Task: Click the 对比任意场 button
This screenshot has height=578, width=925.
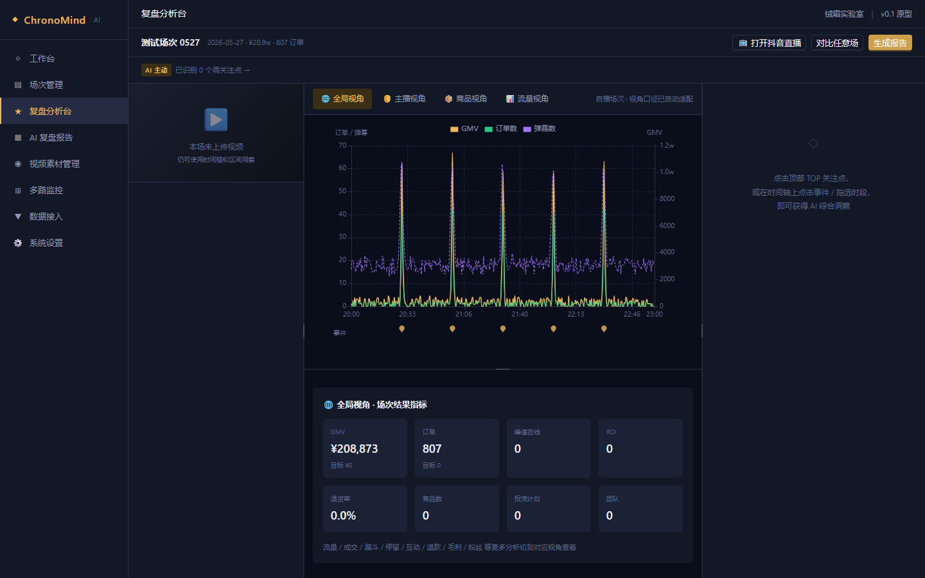Action: [x=837, y=43]
